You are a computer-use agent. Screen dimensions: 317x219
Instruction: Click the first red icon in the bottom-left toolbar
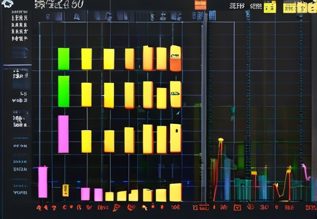[x=40, y=207]
